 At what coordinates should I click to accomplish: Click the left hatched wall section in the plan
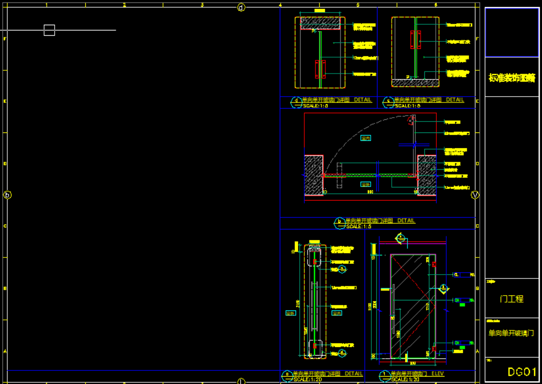[x=313, y=176]
